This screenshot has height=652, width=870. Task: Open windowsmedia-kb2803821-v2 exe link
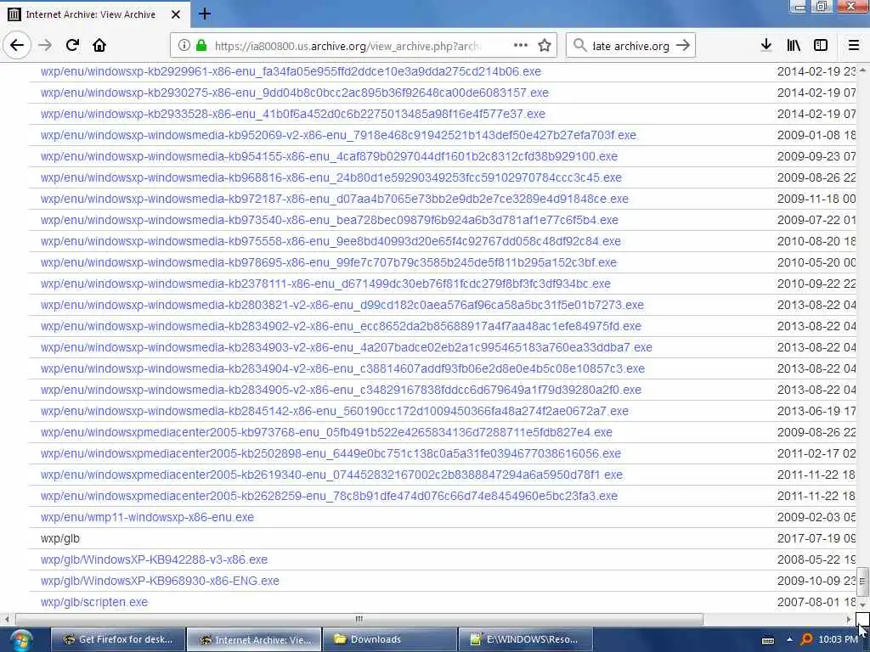(342, 305)
